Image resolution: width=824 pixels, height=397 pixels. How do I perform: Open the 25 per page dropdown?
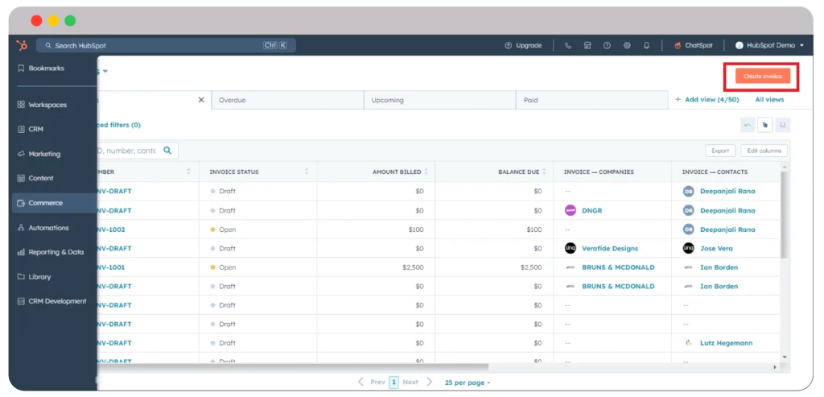coord(468,382)
